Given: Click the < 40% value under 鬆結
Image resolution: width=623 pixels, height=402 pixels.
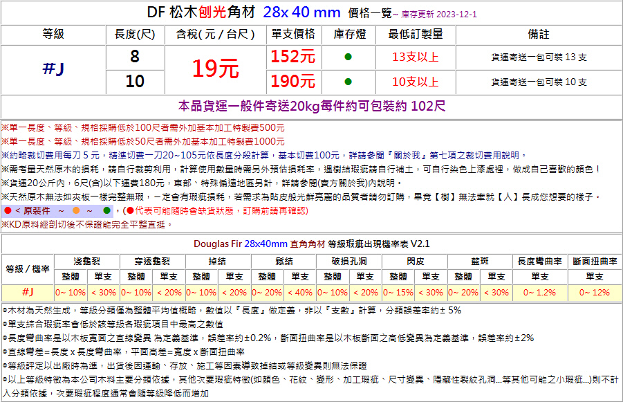Looking at the screenshot, I should (300, 293).
